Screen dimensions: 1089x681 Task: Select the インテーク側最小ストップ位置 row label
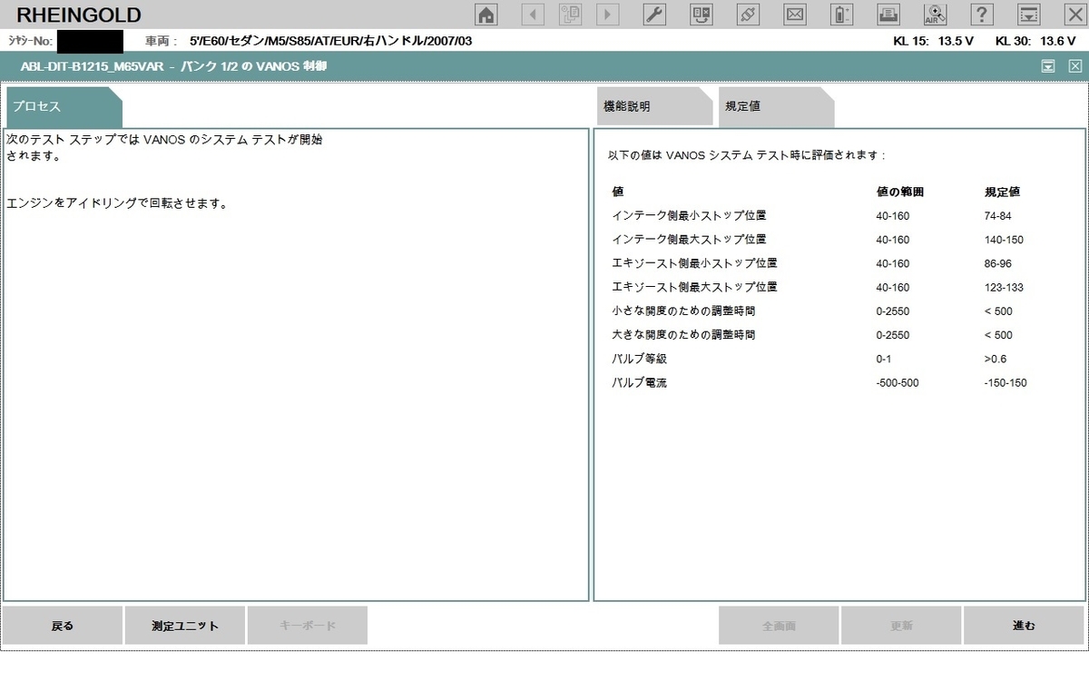(690, 216)
